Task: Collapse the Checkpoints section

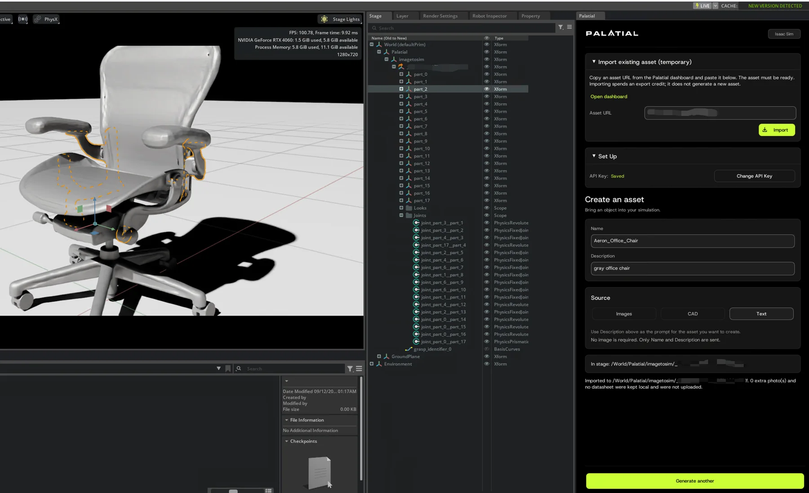Action: pos(287,441)
